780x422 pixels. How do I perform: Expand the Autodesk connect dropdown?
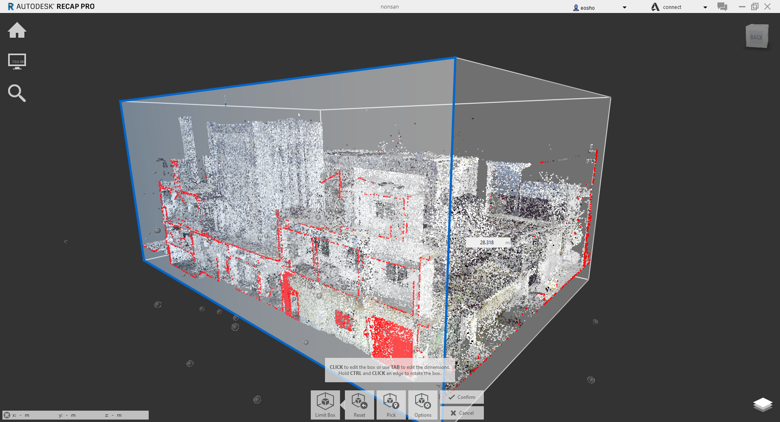point(705,7)
